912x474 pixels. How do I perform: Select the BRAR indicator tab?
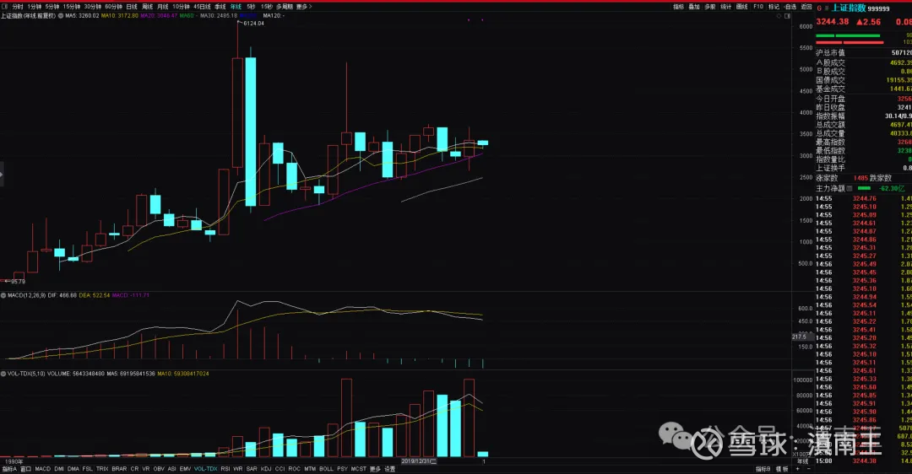point(119,469)
